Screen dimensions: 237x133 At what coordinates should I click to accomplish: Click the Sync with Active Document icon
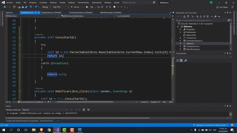coord(197,17)
